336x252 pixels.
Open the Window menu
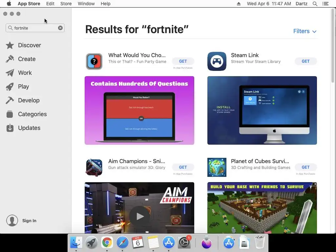click(86, 4)
